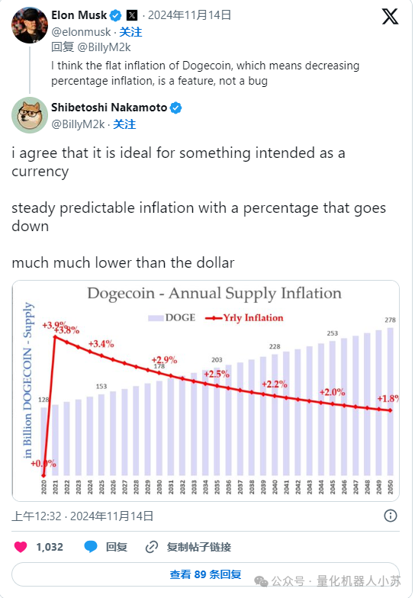415x598 pixels.
Task: Click the Elon Musk display name
Action: coord(79,15)
